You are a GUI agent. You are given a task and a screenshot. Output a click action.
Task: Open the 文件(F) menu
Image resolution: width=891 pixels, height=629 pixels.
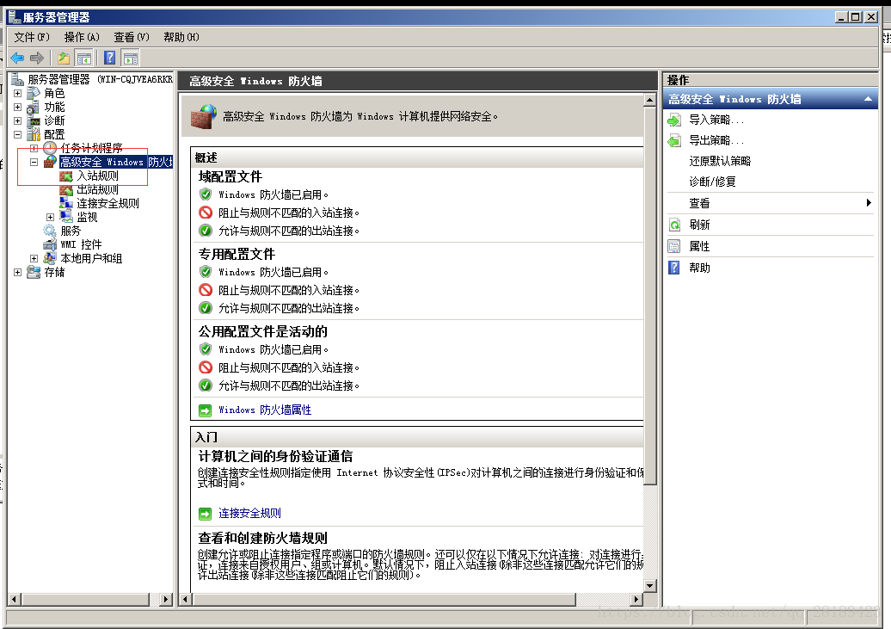click(32, 37)
